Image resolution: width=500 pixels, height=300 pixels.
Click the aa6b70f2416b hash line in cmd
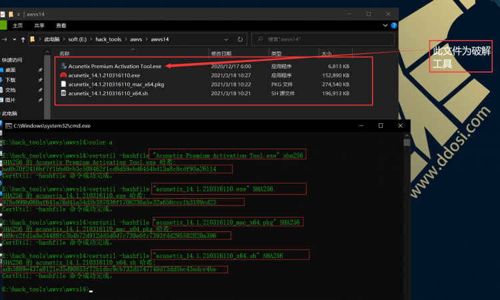(x=109, y=169)
